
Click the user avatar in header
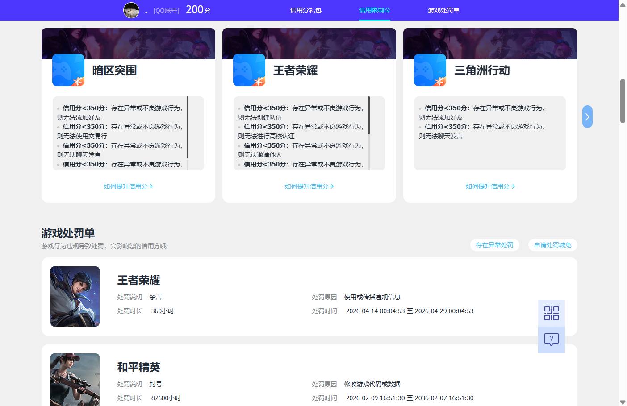[131, 10]
